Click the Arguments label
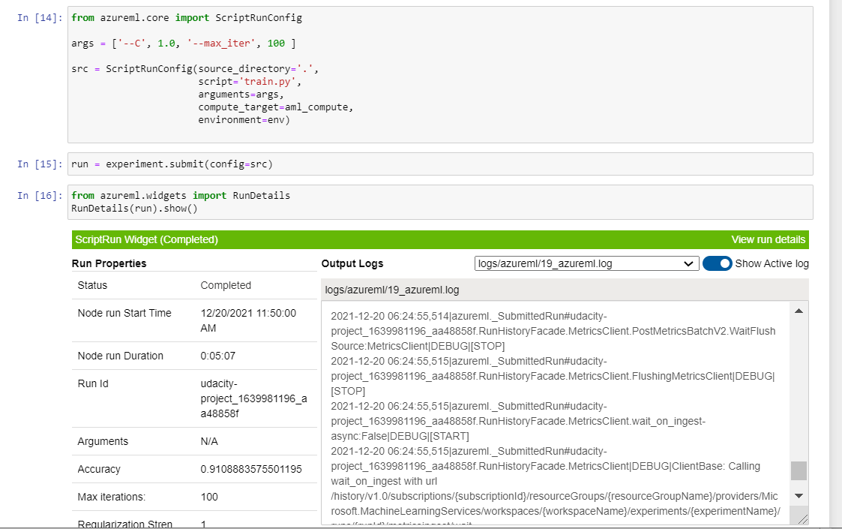842x529 pixels. click(x=103, y=441)
